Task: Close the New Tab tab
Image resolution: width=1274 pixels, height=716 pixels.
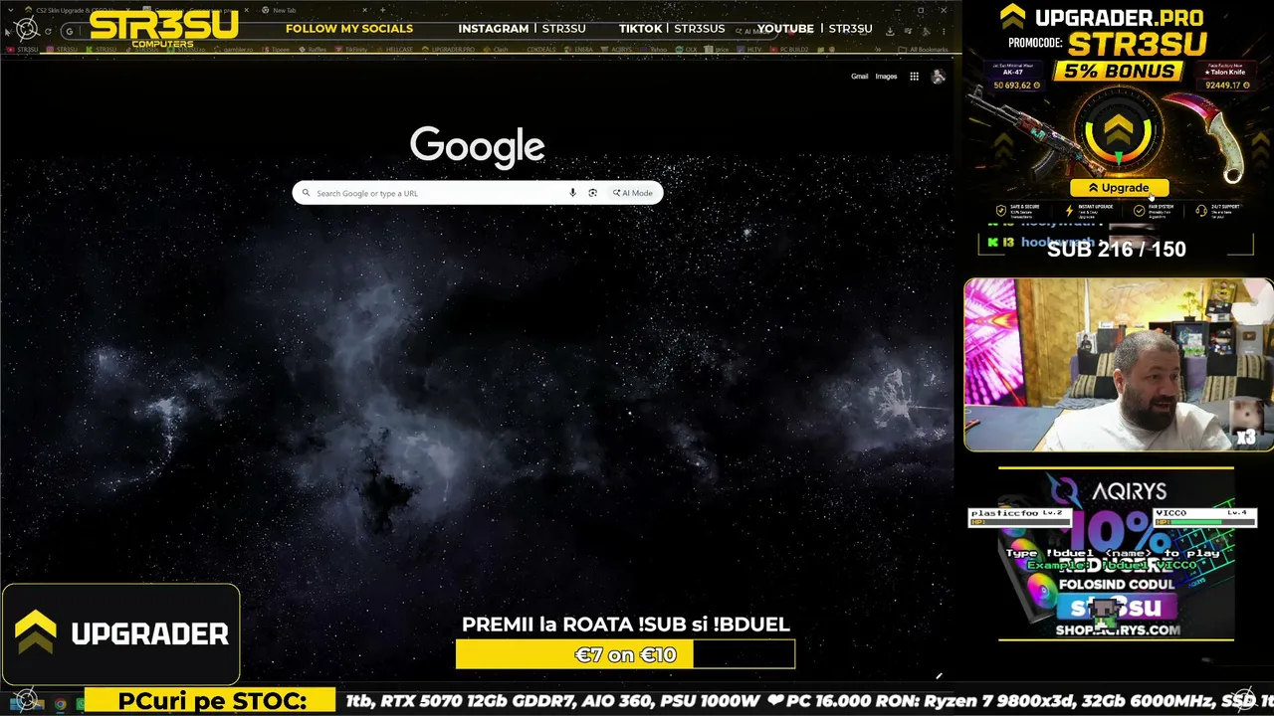Action: 364,10
